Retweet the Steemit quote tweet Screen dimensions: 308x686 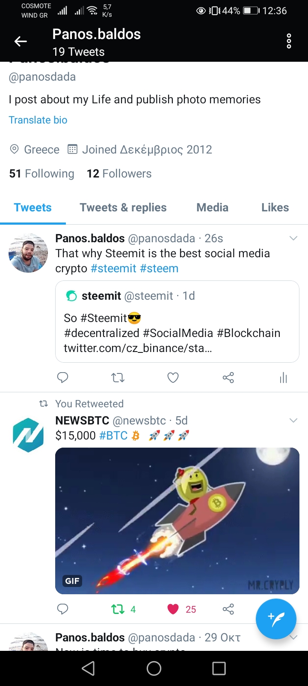point(118,377)
